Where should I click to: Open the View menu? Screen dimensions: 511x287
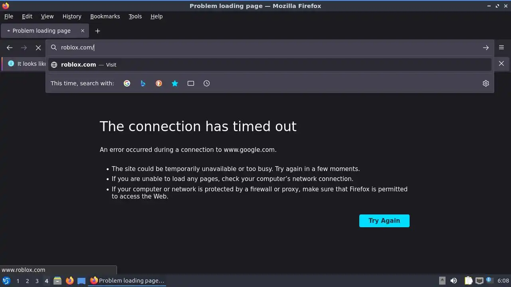(x=47, y=16)
